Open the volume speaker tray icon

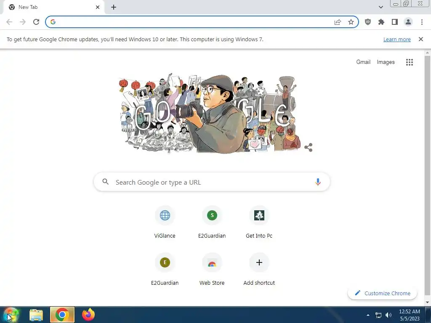point(388,315)
